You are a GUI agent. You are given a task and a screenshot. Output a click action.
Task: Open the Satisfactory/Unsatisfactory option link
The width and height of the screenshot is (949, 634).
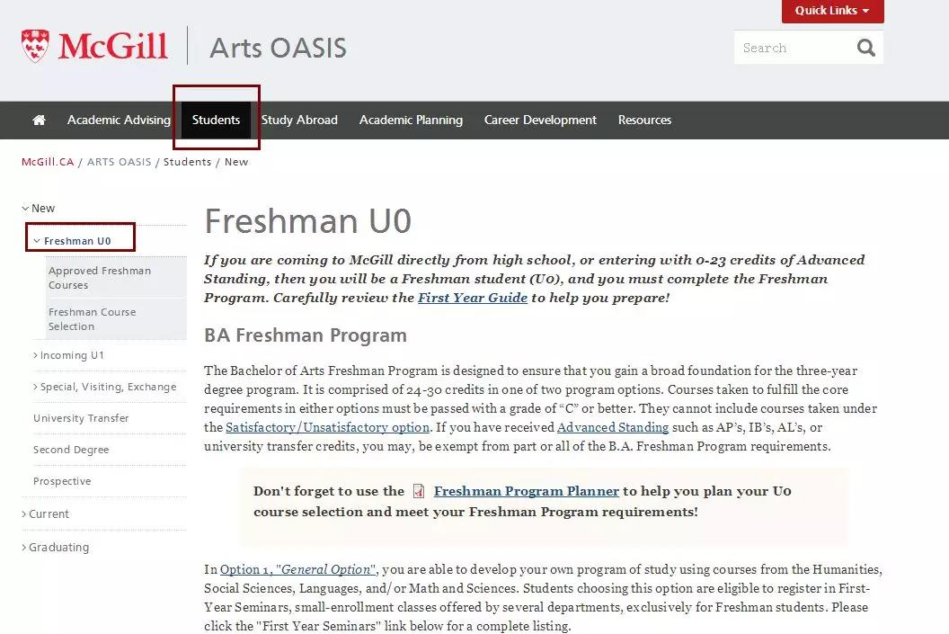(327, 427)
